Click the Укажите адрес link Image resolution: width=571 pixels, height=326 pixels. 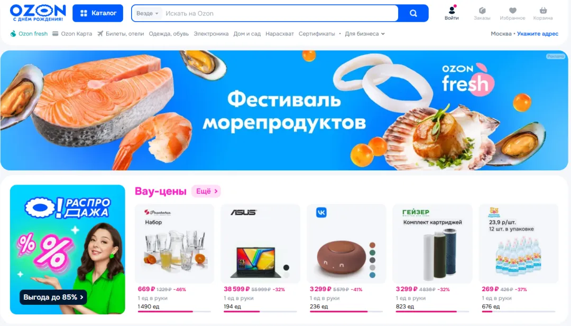[x=538, y=34]
